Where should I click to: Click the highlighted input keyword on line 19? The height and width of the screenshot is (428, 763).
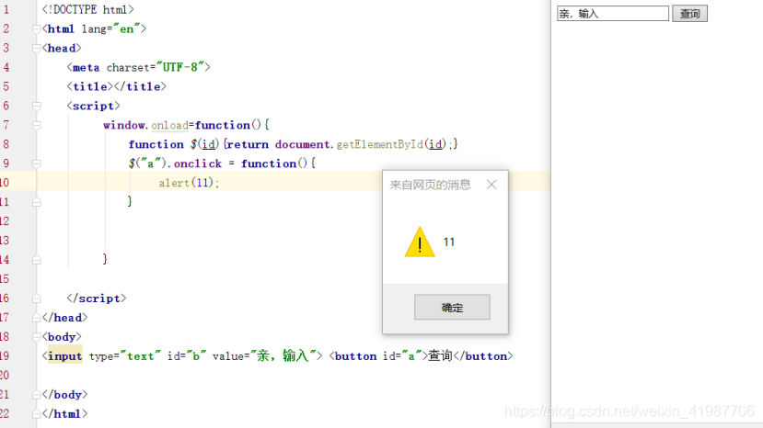tap(64, 356)
